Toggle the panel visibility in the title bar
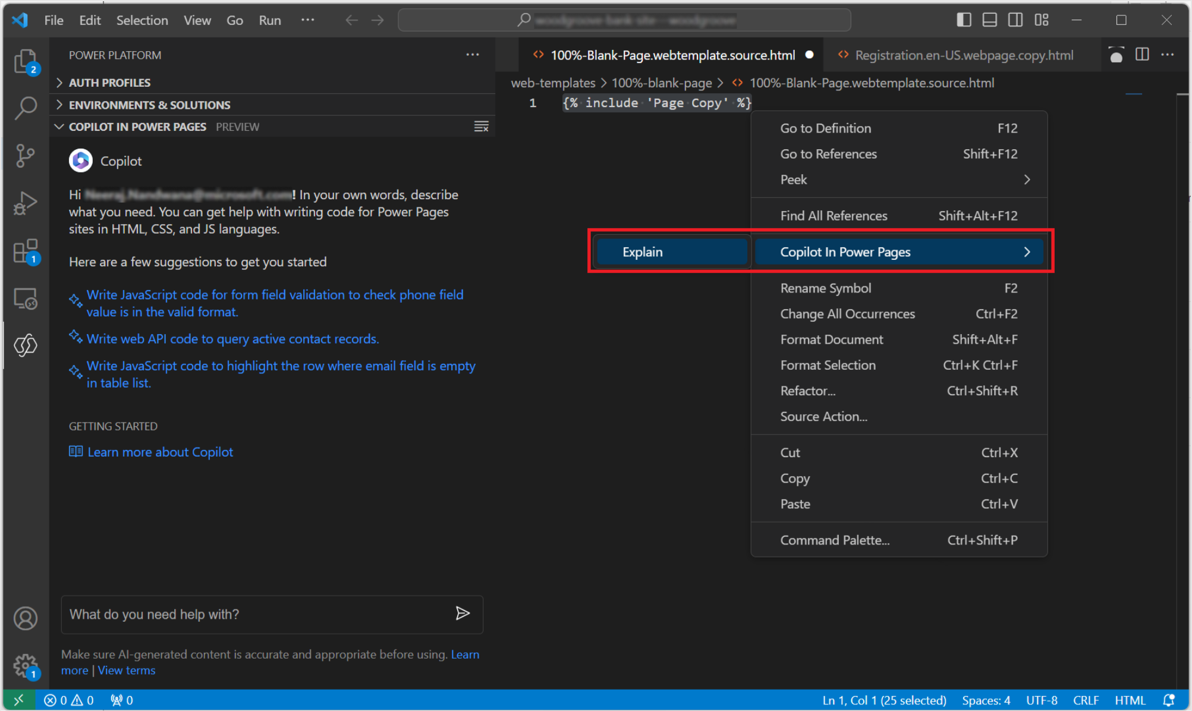The width and height of the screenshot is (1192, 711). point(989,20)
